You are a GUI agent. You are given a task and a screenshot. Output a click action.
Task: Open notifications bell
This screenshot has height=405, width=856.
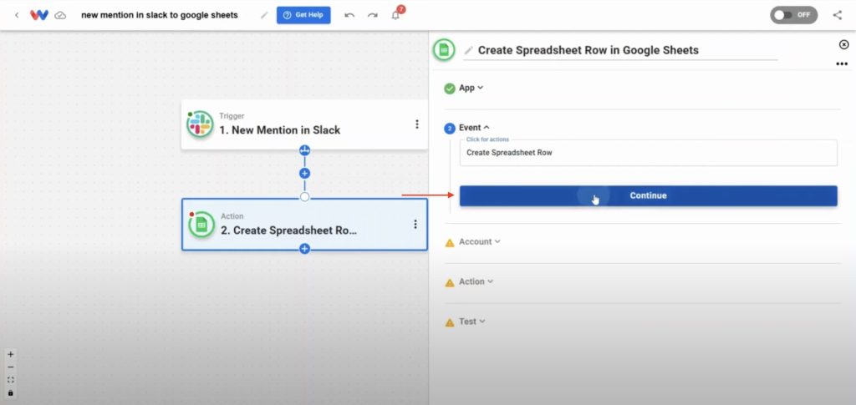tap(395, 15)
